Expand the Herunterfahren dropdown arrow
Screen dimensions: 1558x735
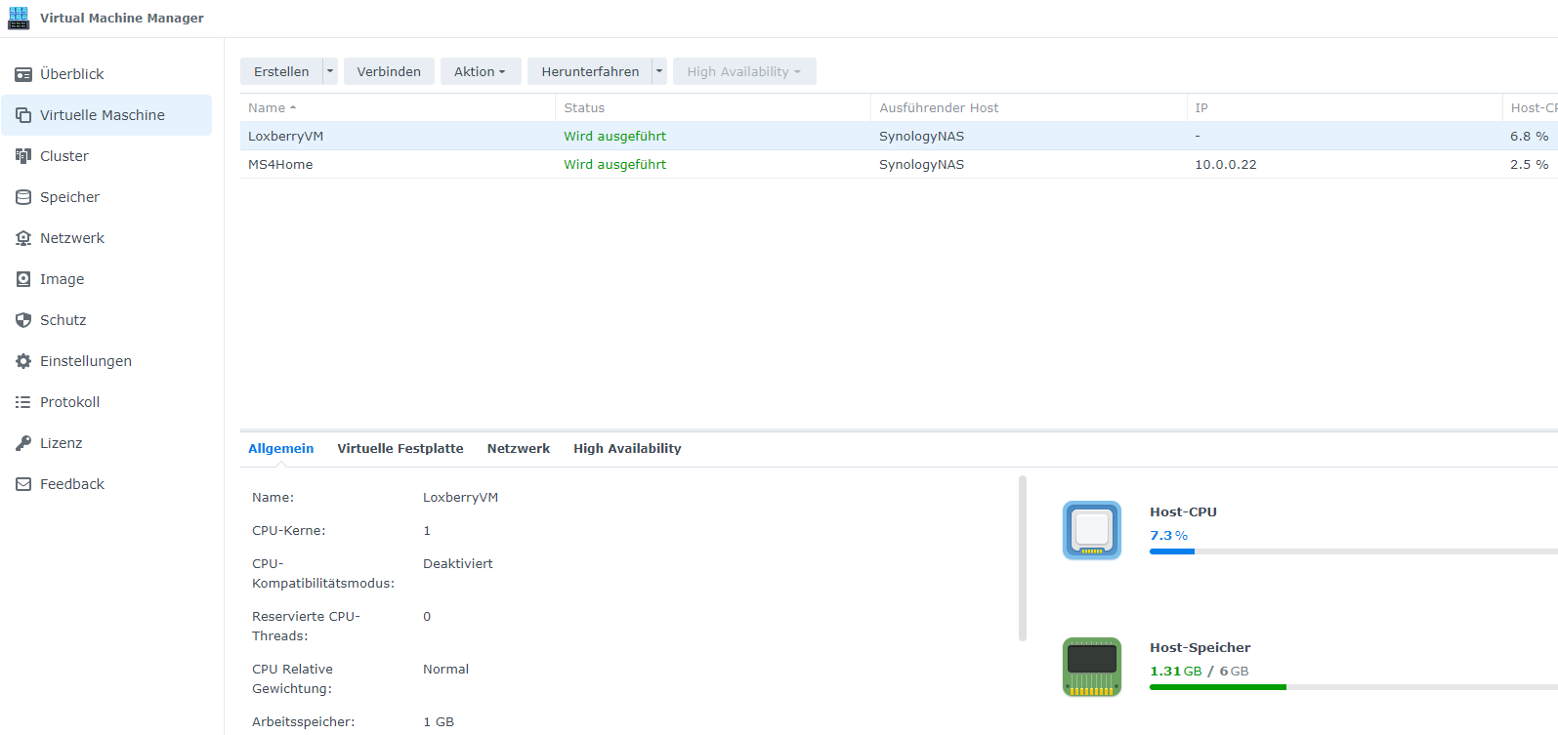tap(659, 71)
